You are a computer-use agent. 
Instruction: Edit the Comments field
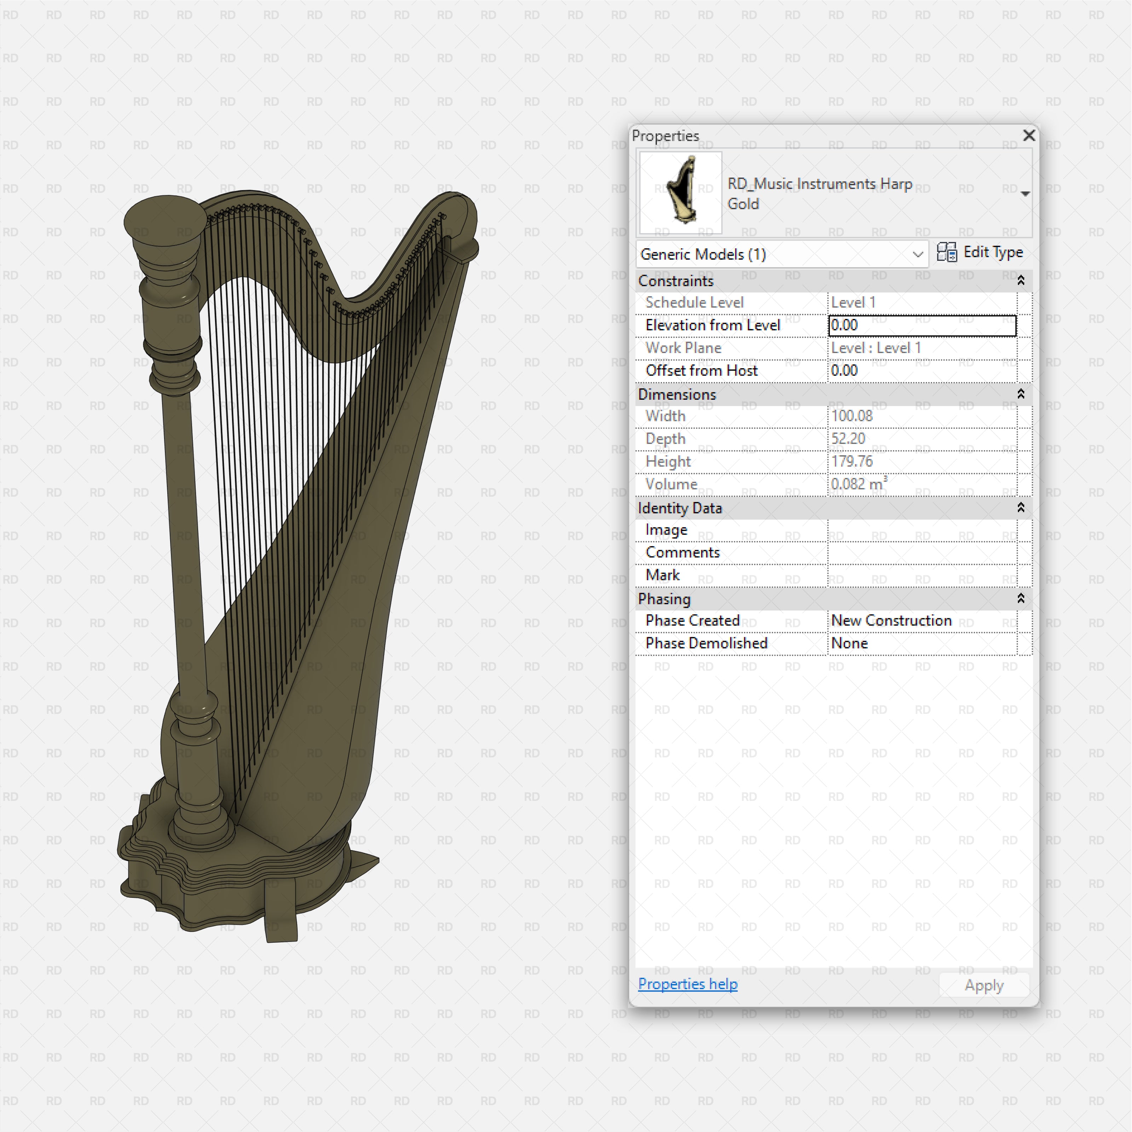pos(923,552)
